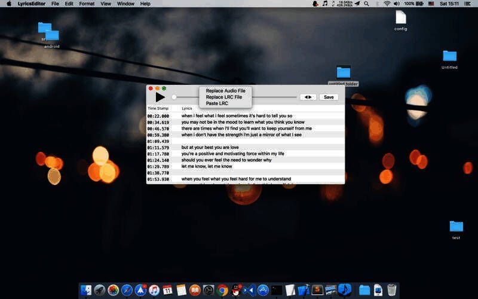This screenshot has height=299, width=478.
Task: Pick Paste LRC from the popup menu
Action: tap(217, 103)
